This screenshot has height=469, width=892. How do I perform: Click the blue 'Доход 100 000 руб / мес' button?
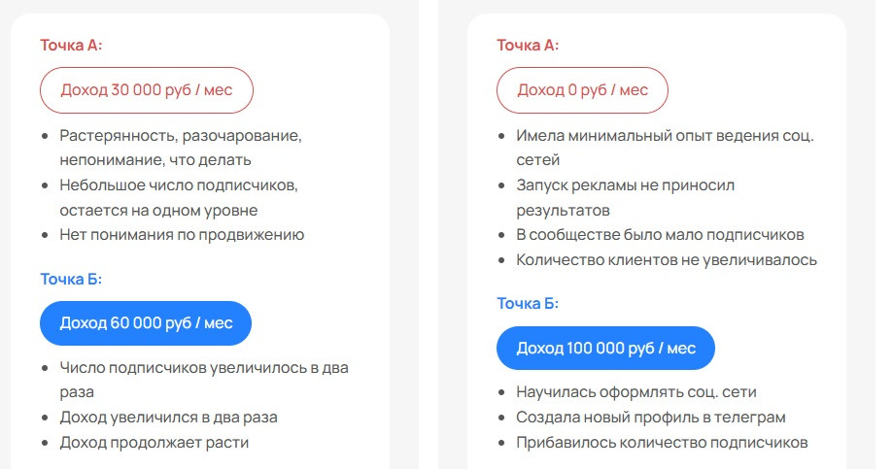[605, 349]
